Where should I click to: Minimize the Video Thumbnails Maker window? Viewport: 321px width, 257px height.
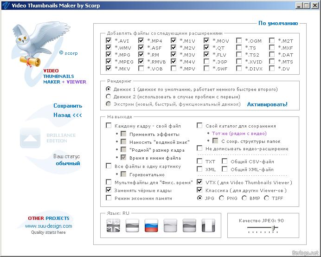(x=299, y=6)
